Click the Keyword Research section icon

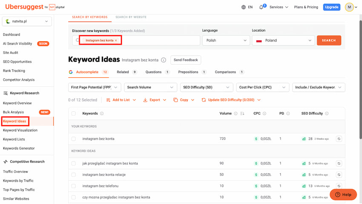(6, 93)
